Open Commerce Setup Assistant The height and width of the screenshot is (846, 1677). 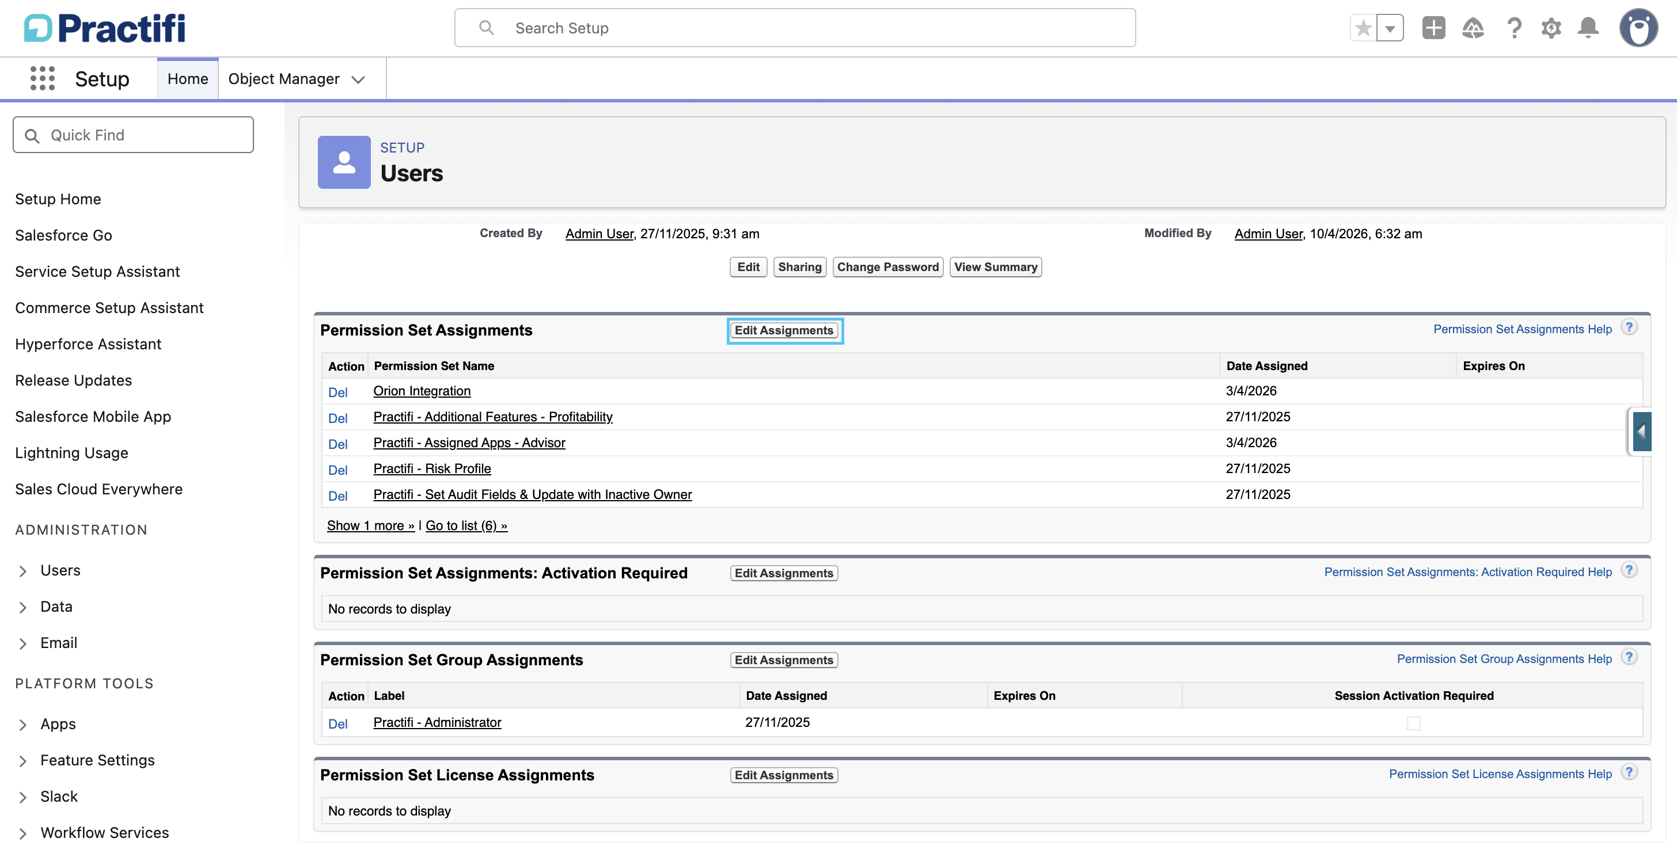(x=109, y=308)
